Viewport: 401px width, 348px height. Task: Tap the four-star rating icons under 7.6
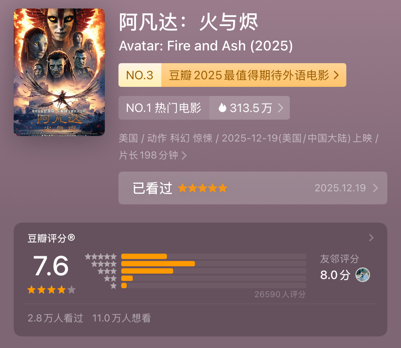(x=51, y=290)
